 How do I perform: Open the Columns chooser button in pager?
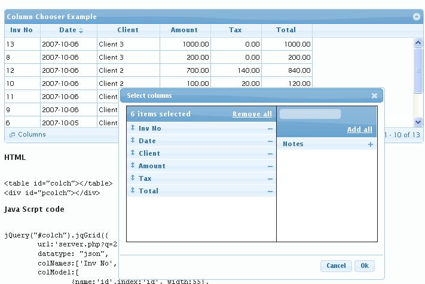tap(27, 135)
